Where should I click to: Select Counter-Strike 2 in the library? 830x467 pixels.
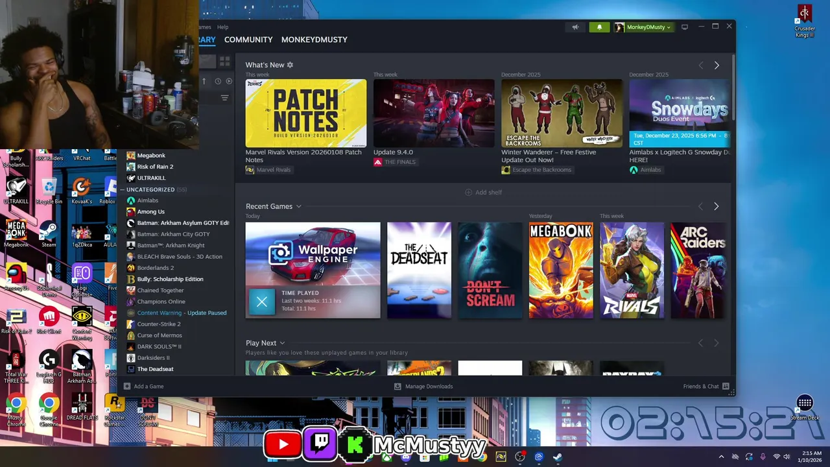click(x=159, y=324)
